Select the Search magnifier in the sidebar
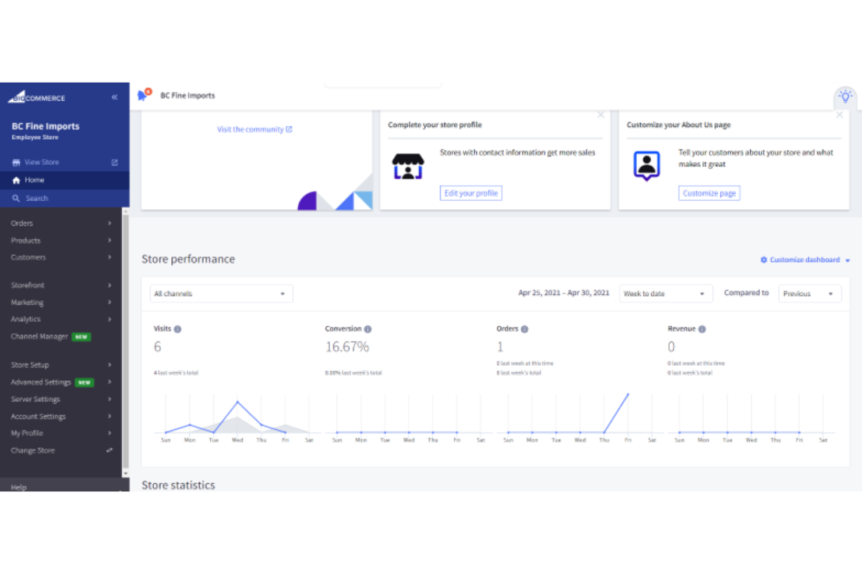 16,198
